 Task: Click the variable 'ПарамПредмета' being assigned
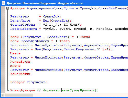tap(24, 29)
